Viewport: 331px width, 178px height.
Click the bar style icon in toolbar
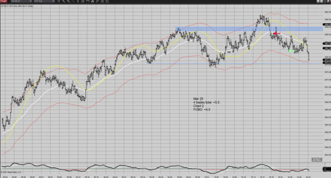click(x=59, y=1)
